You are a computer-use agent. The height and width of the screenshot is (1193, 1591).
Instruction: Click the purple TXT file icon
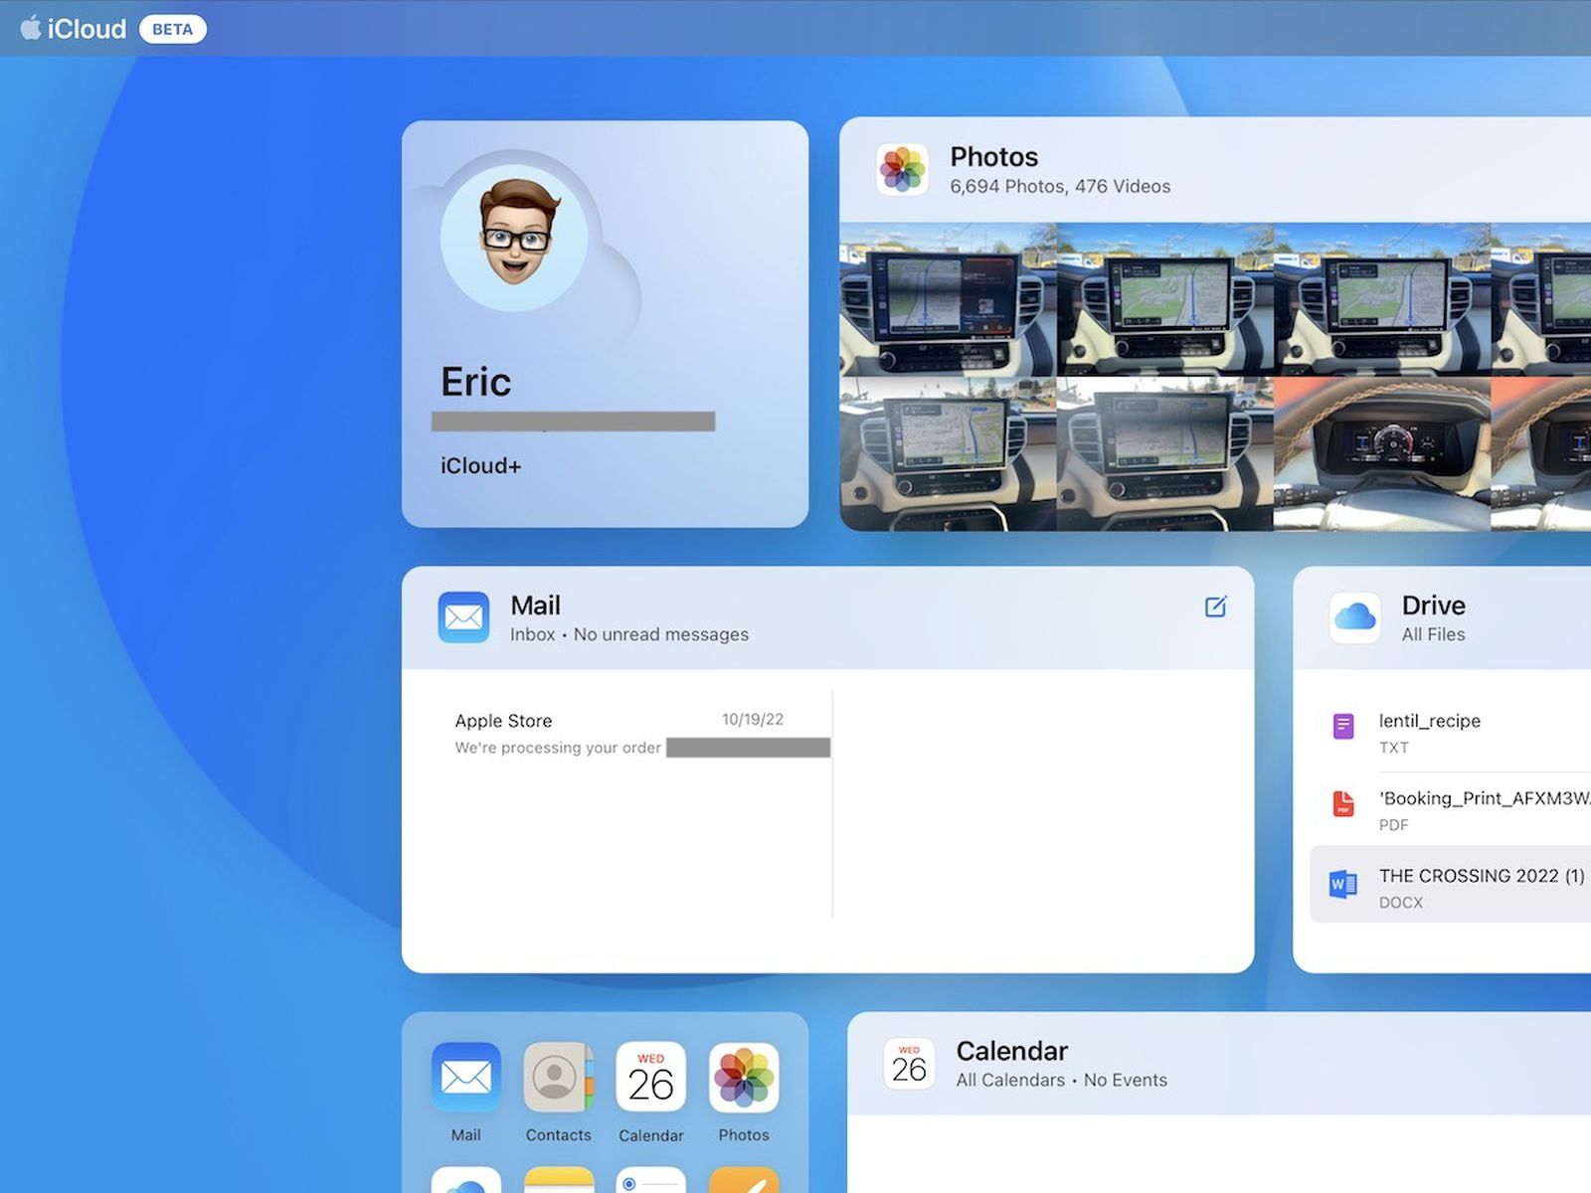click(x=1343, y=726)
